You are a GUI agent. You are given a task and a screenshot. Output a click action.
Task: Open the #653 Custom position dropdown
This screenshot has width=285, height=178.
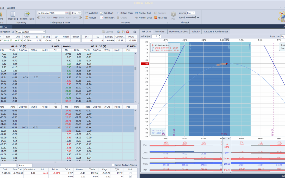44,32
